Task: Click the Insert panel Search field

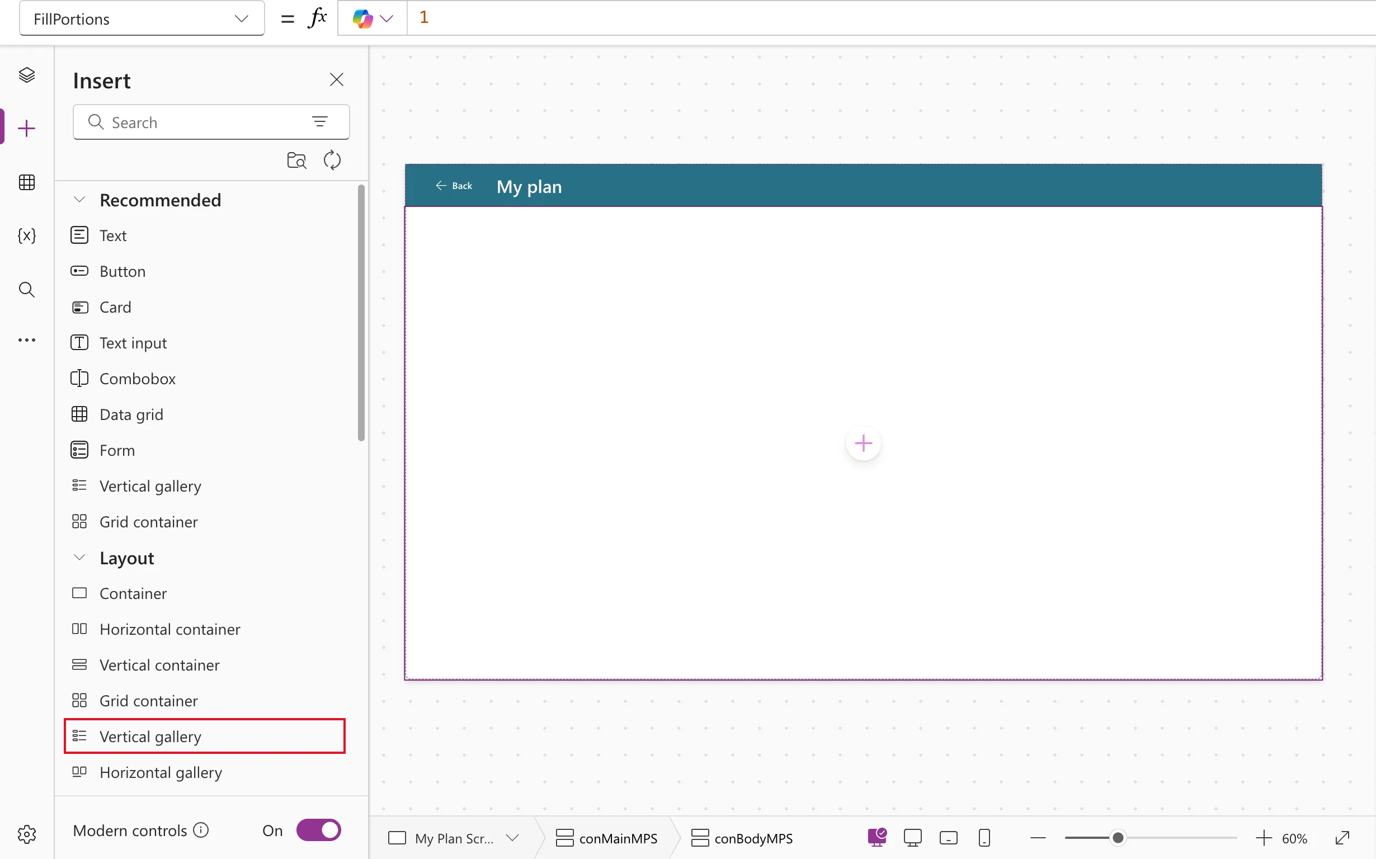Action: (x=211, y=121)
